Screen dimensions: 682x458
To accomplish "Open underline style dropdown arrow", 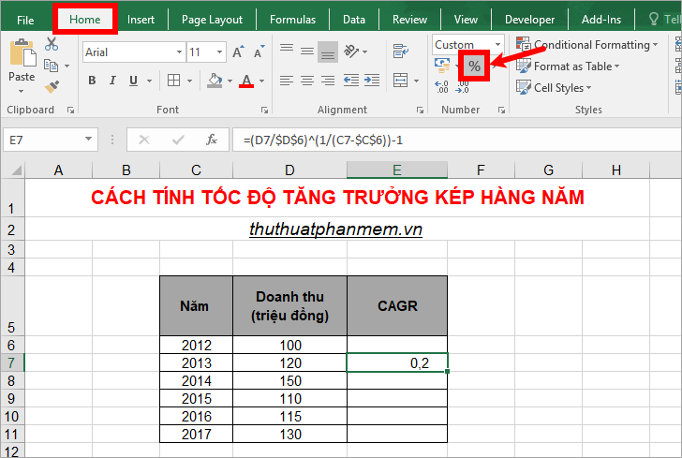I will [149, 81].
